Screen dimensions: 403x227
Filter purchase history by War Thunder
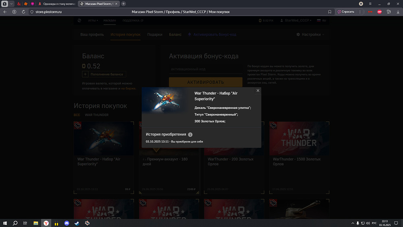coord(96,115)
